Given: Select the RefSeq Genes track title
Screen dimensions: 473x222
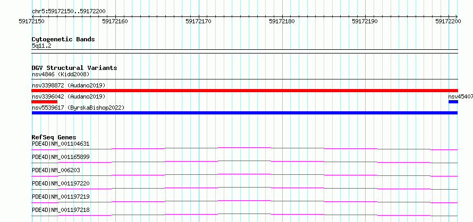Looking at the screenshot, I should (54, 137).
